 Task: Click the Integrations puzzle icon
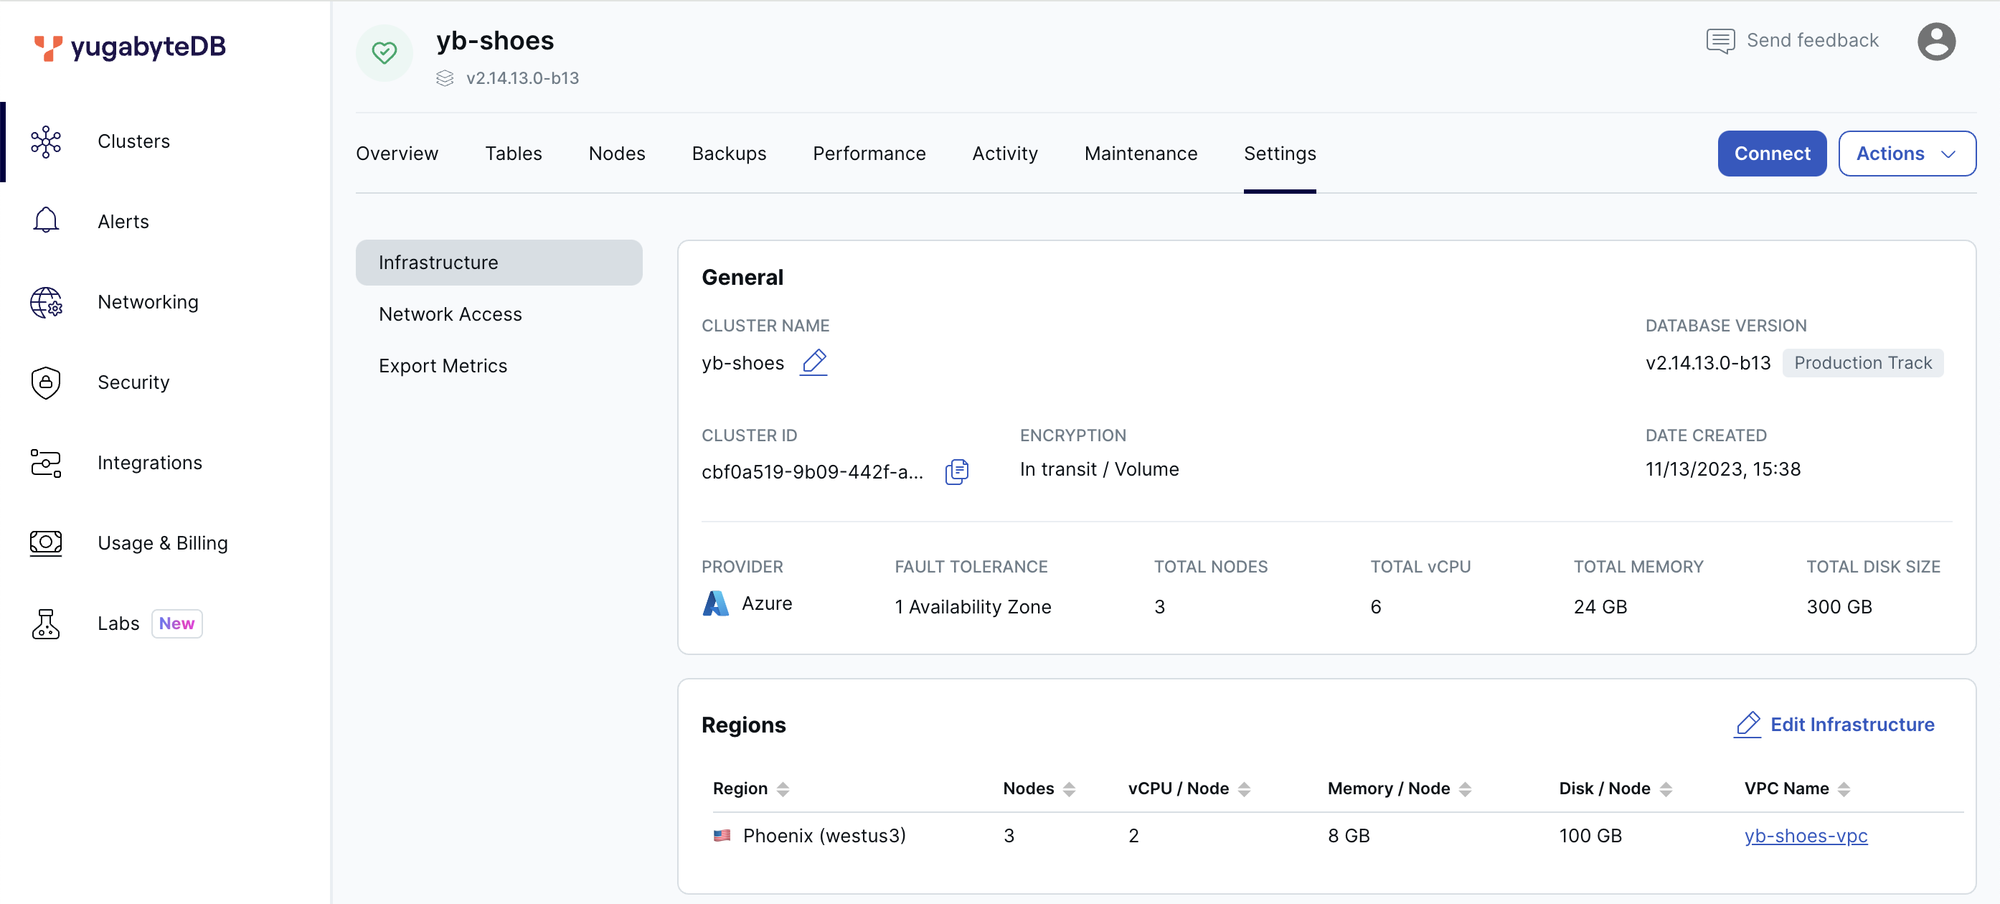46,461
